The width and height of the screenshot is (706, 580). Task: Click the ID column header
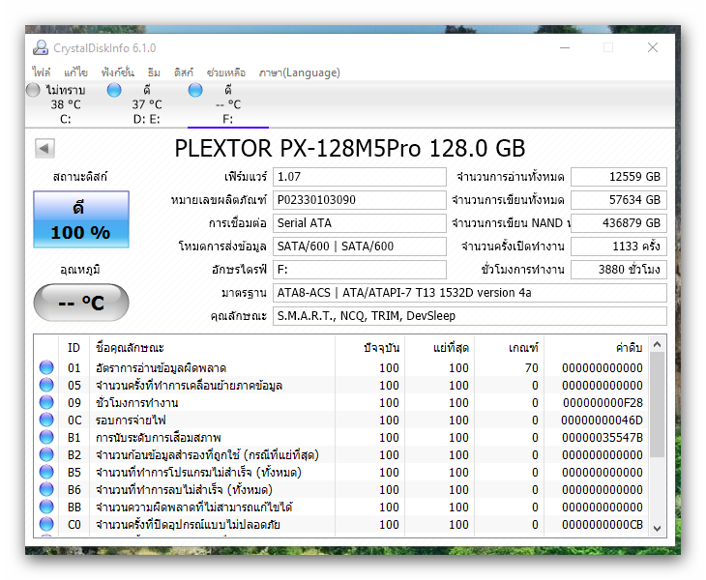pos(74,348)
